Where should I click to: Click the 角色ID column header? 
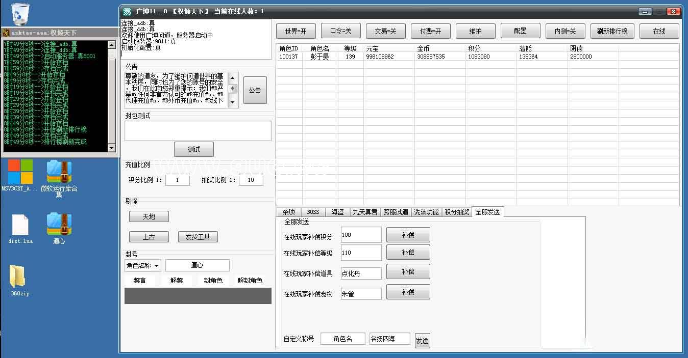point(289,48)
